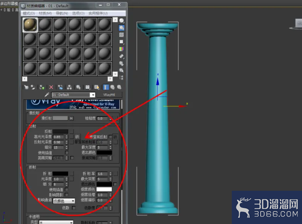
Task: Assign material to selection icon
Action: pos(42,87)
